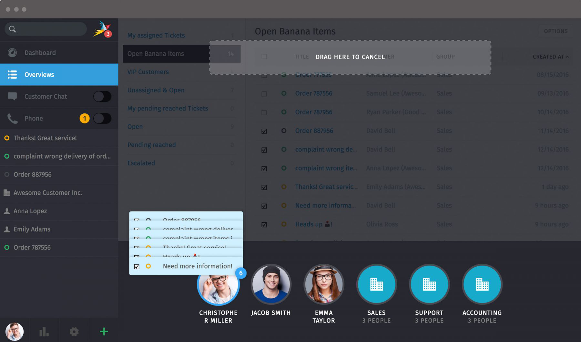Open the Zammad logo notifications

tap(102, 29)
